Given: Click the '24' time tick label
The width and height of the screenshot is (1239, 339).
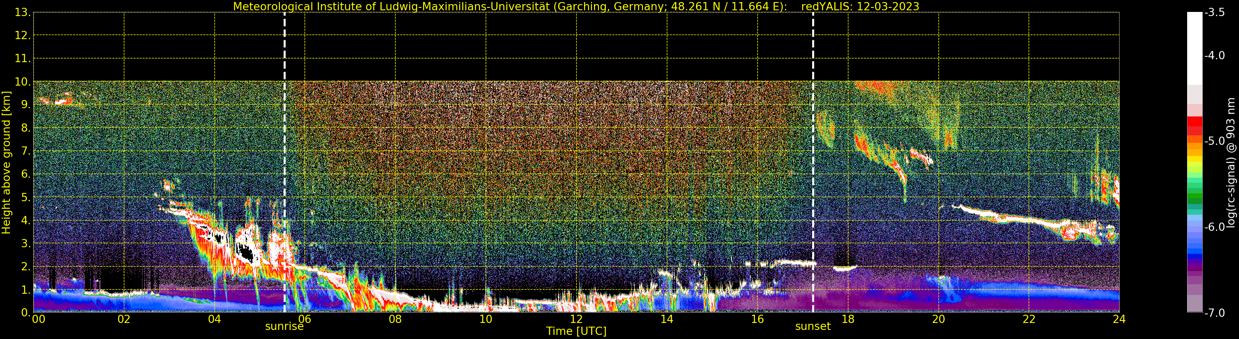Looking at the screenshot, I should tap(1119, 319).
